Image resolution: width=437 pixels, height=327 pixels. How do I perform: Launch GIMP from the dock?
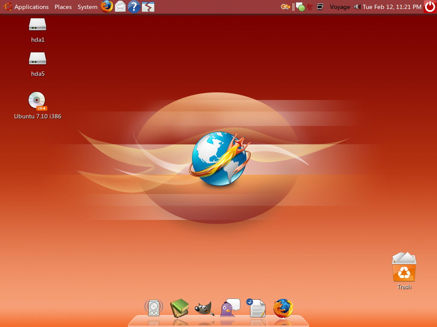point(204,308)
